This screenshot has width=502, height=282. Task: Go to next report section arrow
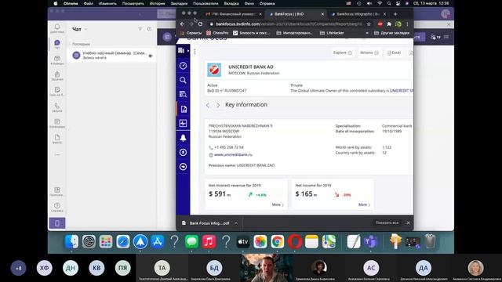218,105
